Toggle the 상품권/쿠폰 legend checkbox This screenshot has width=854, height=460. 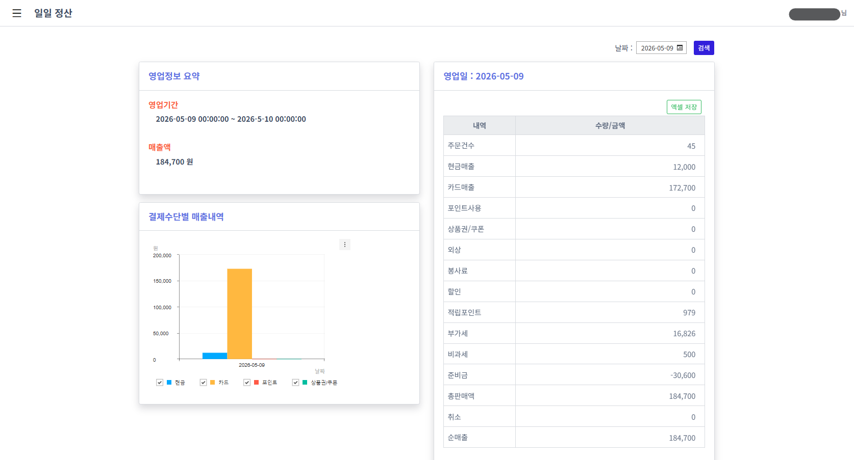click(x=295, y=383)
